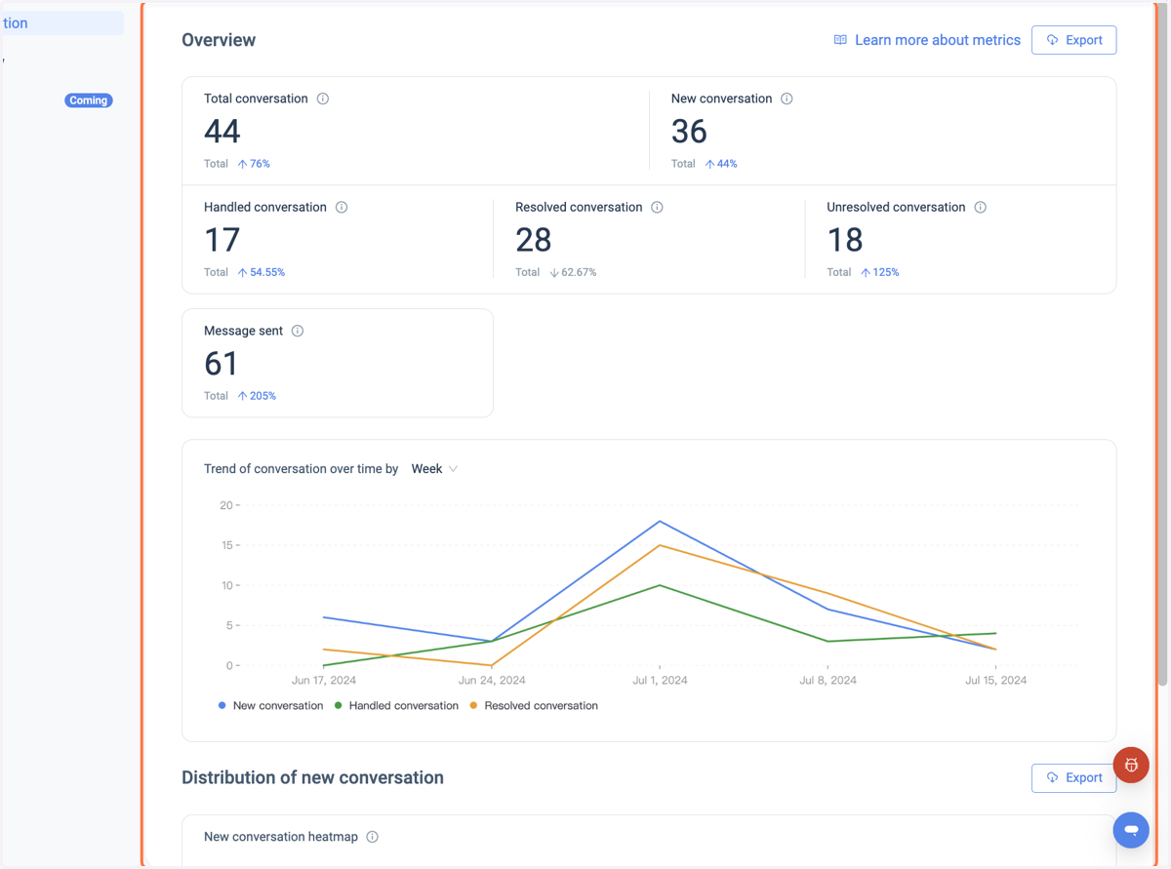
Task: Toggle Handled conversation series in chart legend
Action: coord(396,705)
